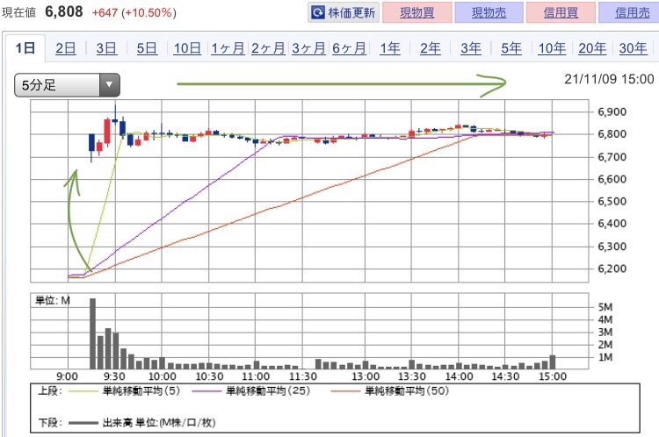View the 5年 chart range
Image resolution: width=659 pixels, height=437 pixels.
[511, 48]
